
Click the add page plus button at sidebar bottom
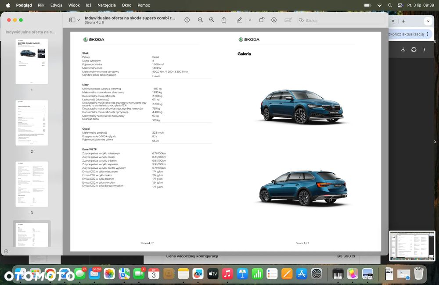6,251
